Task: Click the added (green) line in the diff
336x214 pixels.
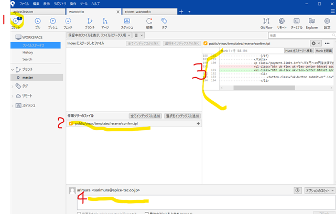Action: tap(276, 70)
